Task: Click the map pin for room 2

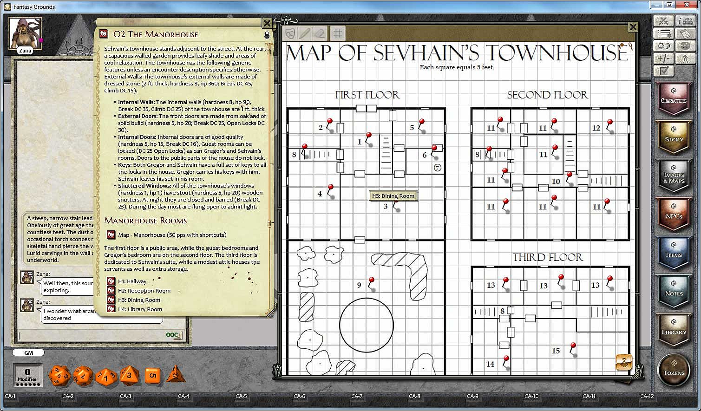Action: click(x=330, y=125)
